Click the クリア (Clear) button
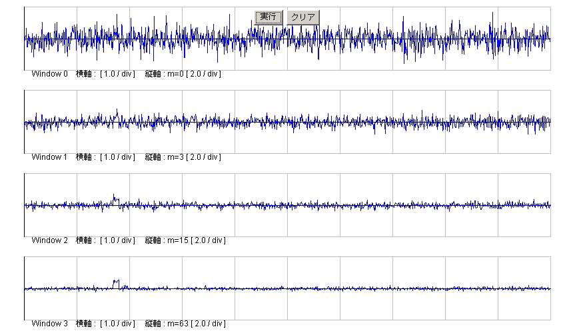The height and width of the screenshot is (333, 573). click(x=303, y=17)
